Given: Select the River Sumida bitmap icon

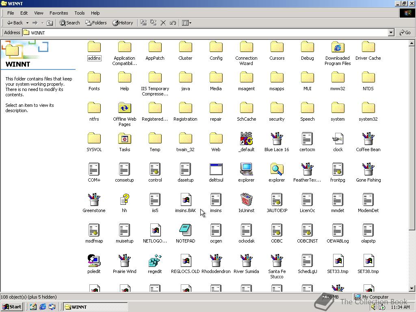Looking at the screenshot, I should pos(246,260).
